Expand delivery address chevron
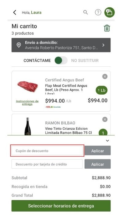The height and width of the screenshot is (215, 120). [x=103, y=45]
